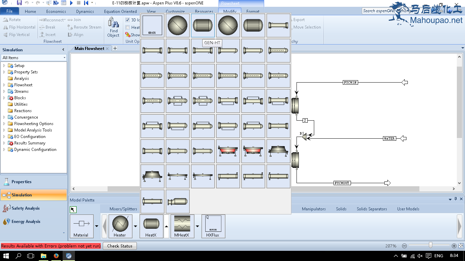Select the Material stream tool
This screenshot has height=261, width=465.
[81, 226]
